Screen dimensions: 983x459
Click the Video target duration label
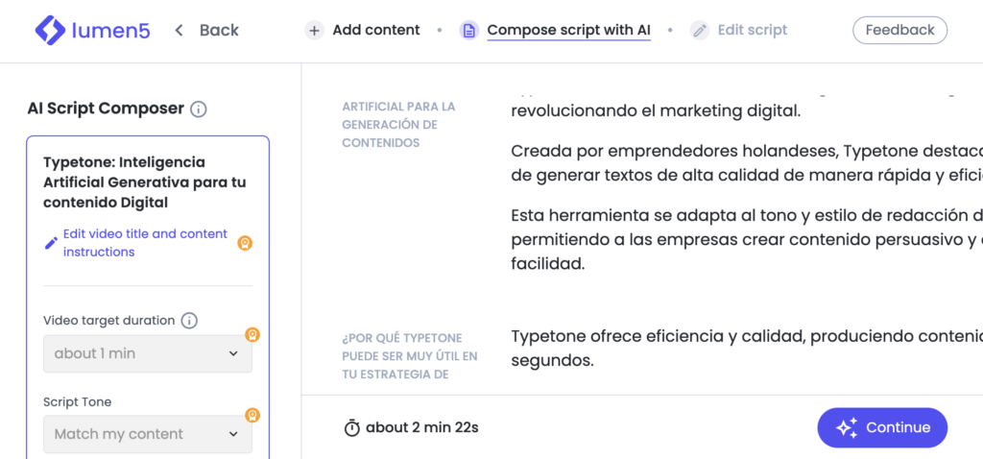coord(109,321)
